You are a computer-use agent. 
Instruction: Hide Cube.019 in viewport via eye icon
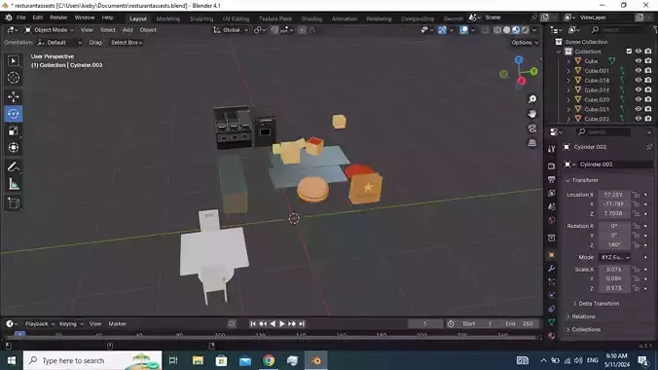tap(639, 90)
